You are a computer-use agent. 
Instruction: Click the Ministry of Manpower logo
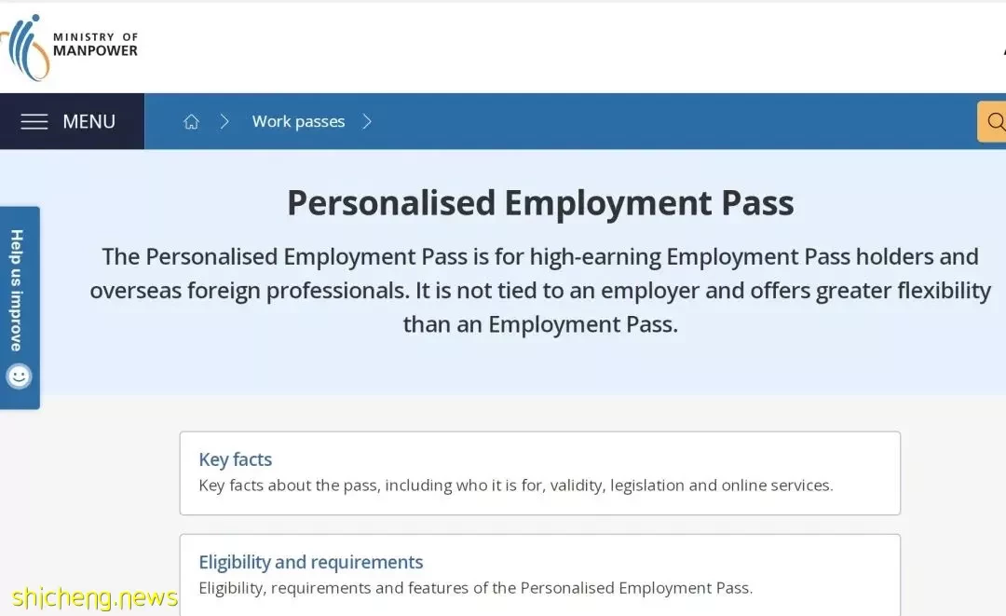point(24,48)
